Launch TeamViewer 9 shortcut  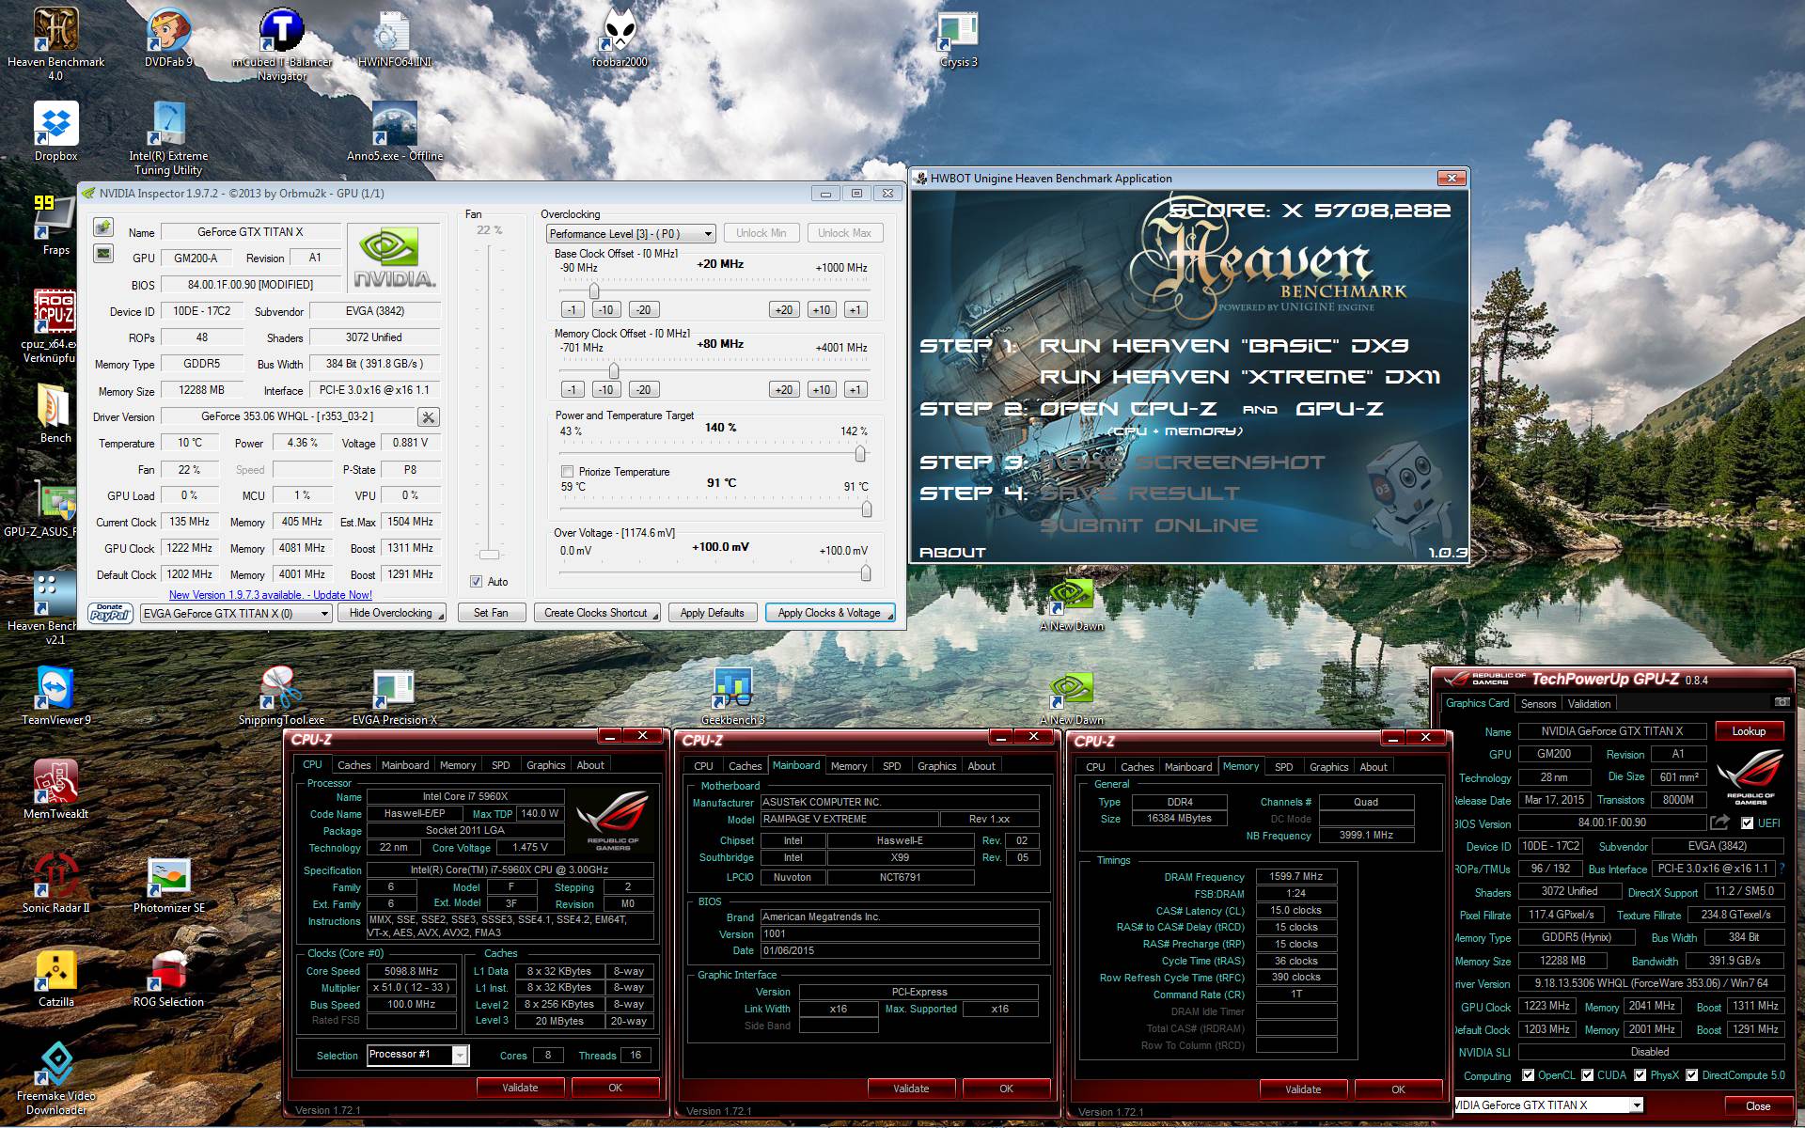[55, 696]
